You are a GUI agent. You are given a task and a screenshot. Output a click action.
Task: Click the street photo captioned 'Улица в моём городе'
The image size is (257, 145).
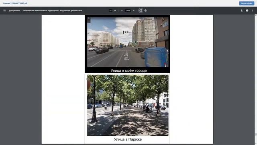coord(128,42)
